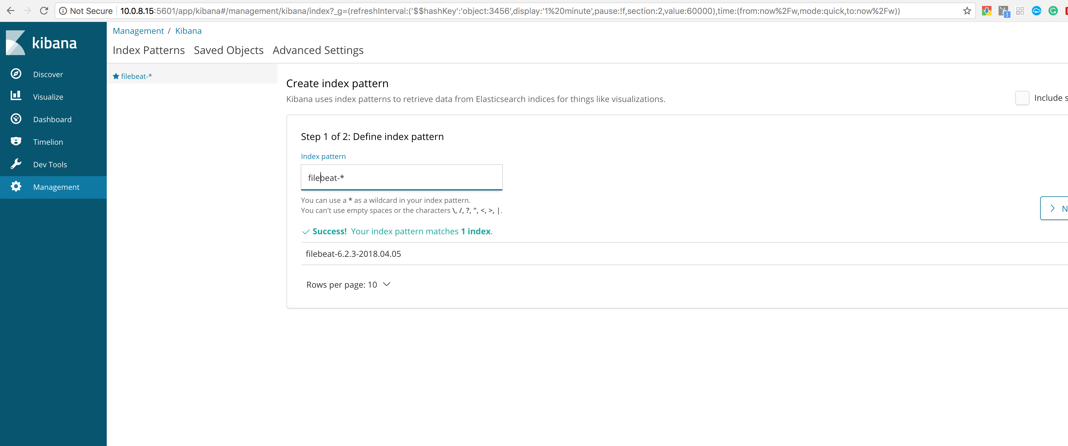The height and width of the screenshot is (446, 1068).
Task: Switch to the Index Patterns tab
Action: click(x=149, y=50)
